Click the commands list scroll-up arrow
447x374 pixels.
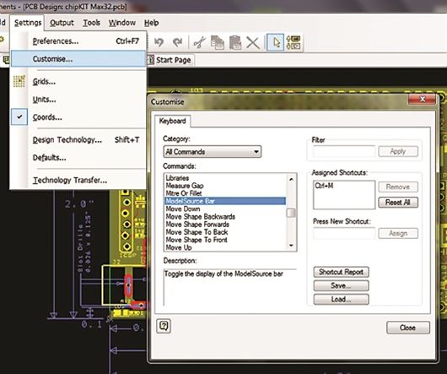point(291,179)
